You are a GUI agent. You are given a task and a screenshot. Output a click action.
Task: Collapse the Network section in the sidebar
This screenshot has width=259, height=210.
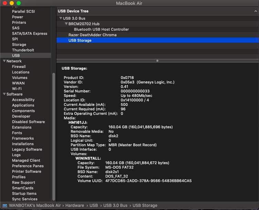4,61
